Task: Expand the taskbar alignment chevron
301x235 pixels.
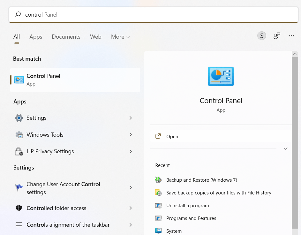Action: pos(131,225)
